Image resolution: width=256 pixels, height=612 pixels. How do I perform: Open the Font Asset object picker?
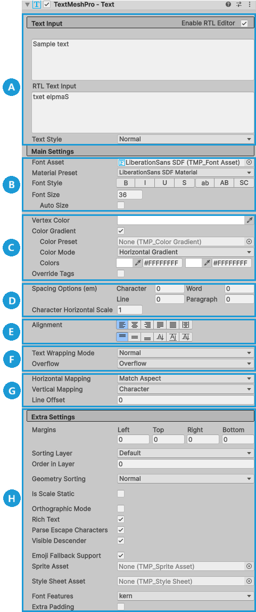click(x=250, y=163)
